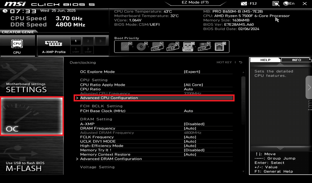Switch to the INFO tab
Viewport: 312px width, 183px height.
tap(296, 60)
